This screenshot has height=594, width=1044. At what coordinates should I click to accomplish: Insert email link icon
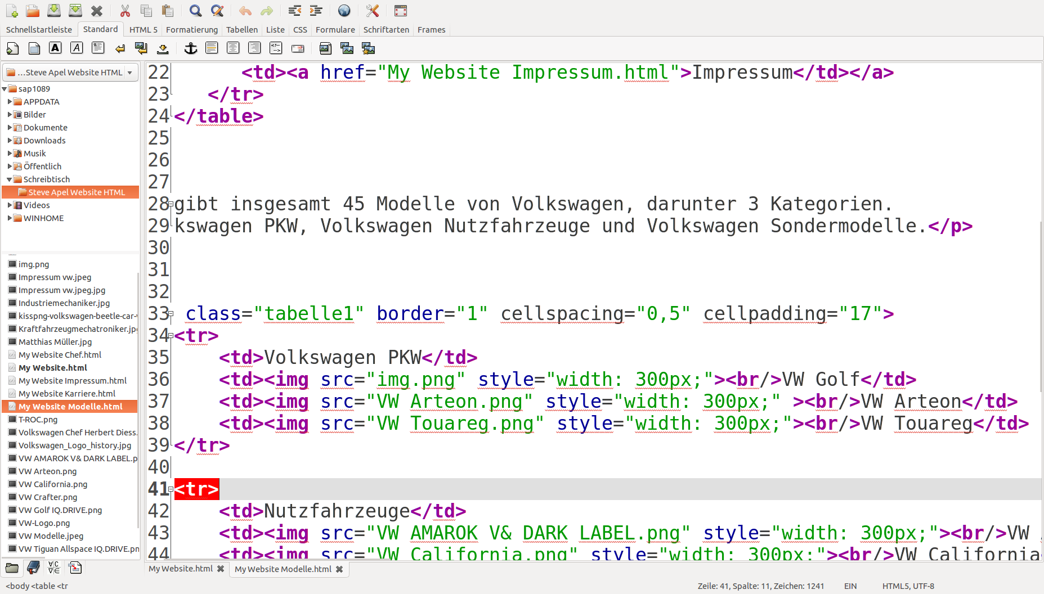click(x=298, y=48)
